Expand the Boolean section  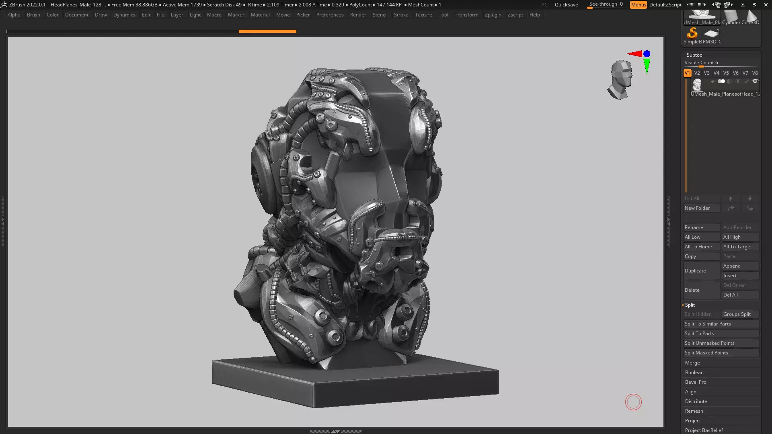[x=694, y=373]
